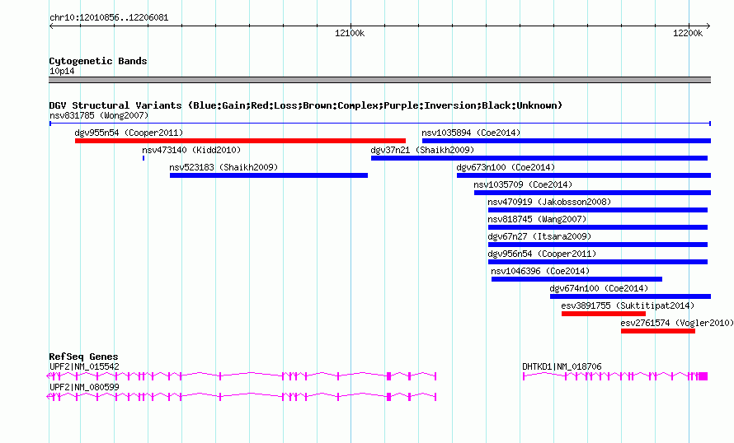
Task: Select the dgv956n54 (Cooper2011) label
Action: 542,254
